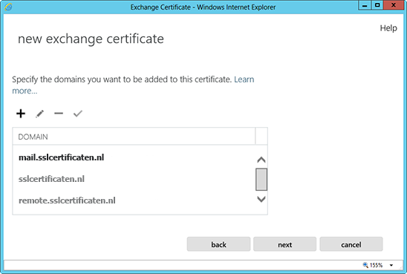Click the zoom magnifier icon in status bar
Viewport: 407px width, 274px height.
point(365,265)
